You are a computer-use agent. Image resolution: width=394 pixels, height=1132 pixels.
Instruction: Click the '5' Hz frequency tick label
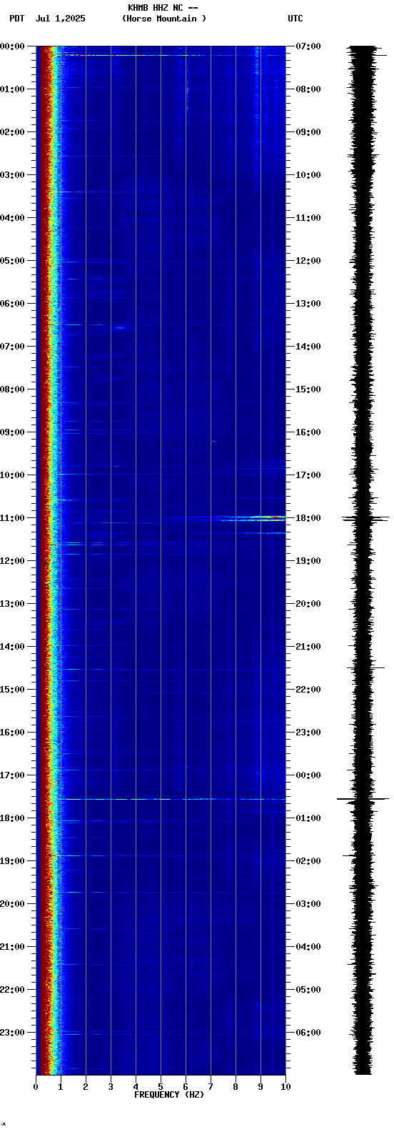161,1087
